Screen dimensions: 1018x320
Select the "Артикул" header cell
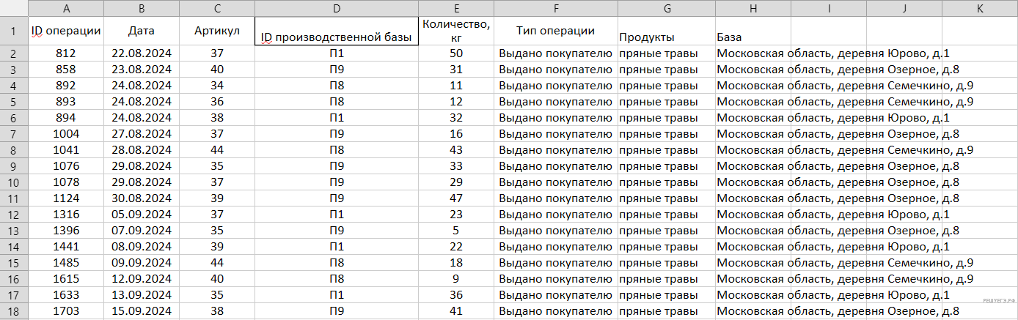[216, 31]
